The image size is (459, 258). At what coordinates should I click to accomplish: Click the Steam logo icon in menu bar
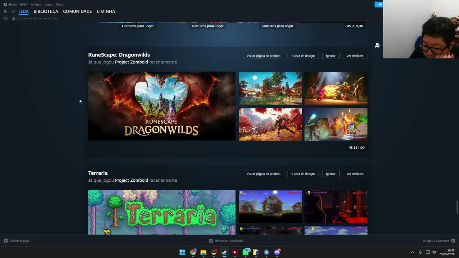(5, 4)
